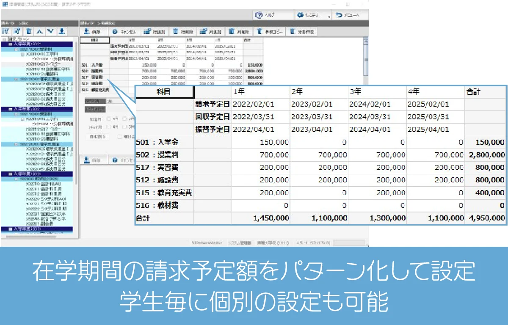Click システム管理部 in the status bar
The image size is (508, 325).
240,243
